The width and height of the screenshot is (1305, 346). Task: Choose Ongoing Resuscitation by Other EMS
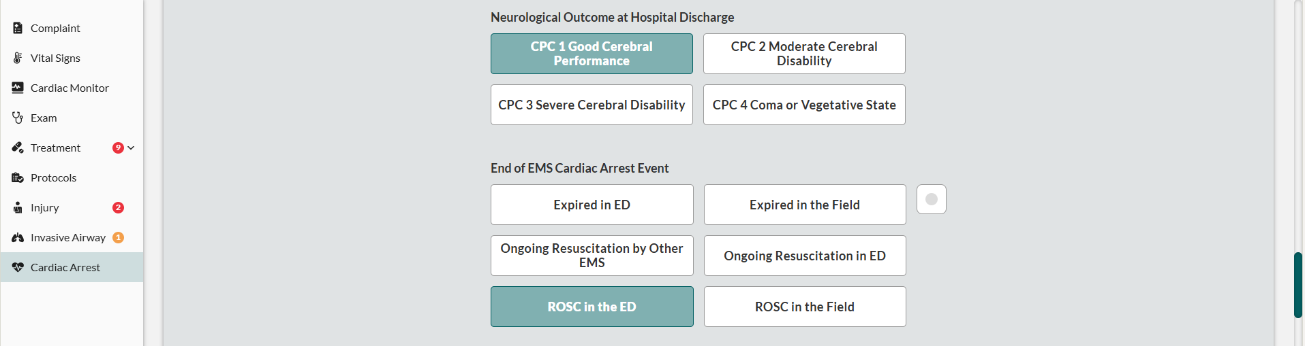(592, 256)
